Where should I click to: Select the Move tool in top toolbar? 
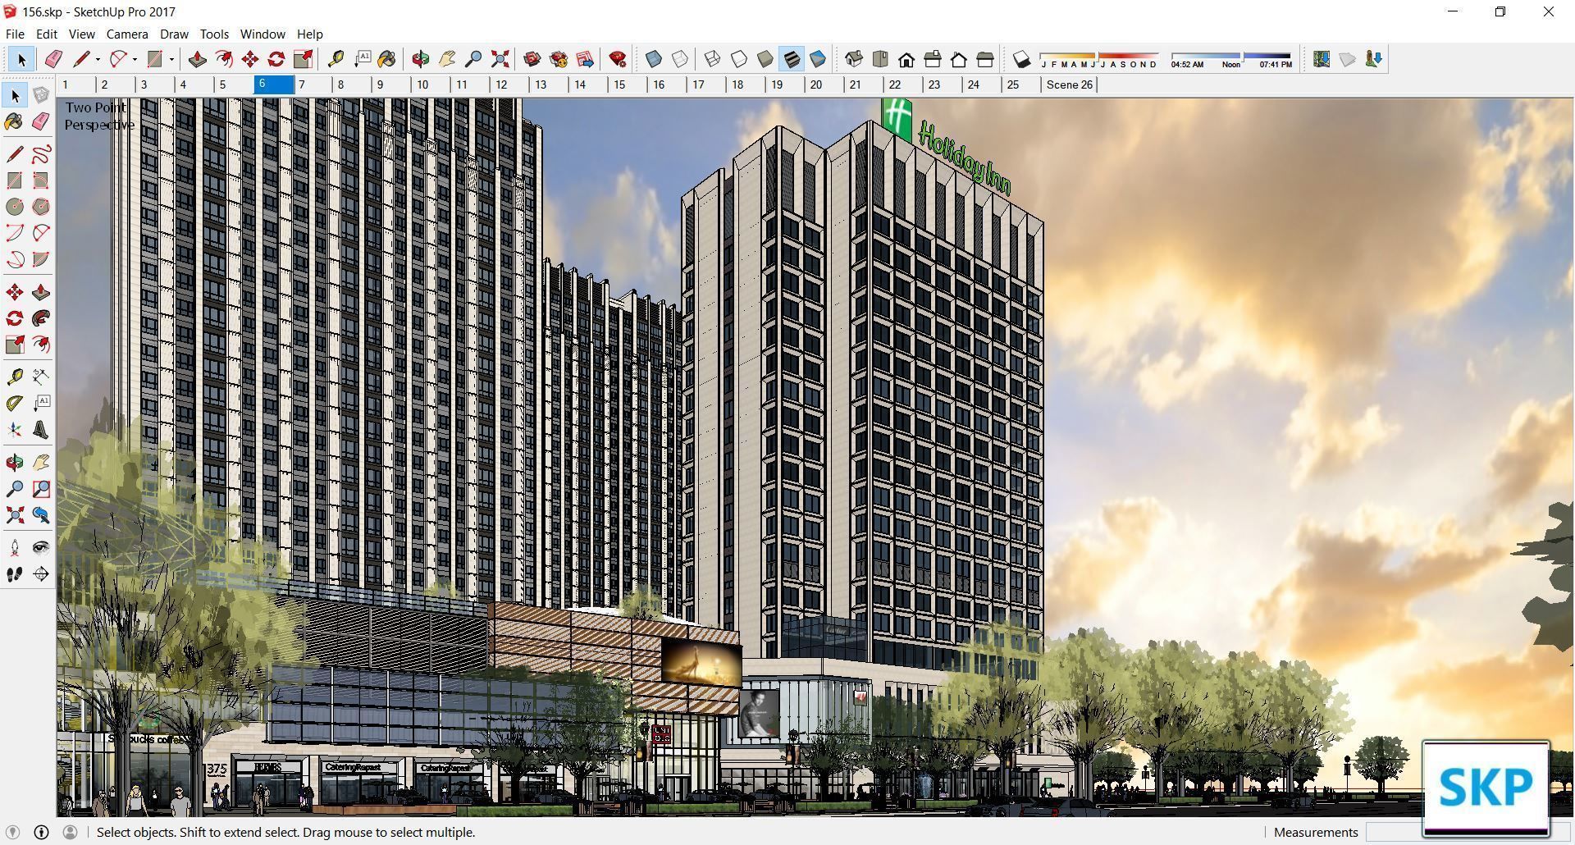[x=250, y=59]
